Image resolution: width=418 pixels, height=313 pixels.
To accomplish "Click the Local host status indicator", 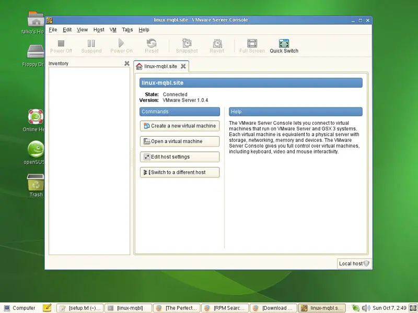I will pyautogui.click(x=354, y=263).
